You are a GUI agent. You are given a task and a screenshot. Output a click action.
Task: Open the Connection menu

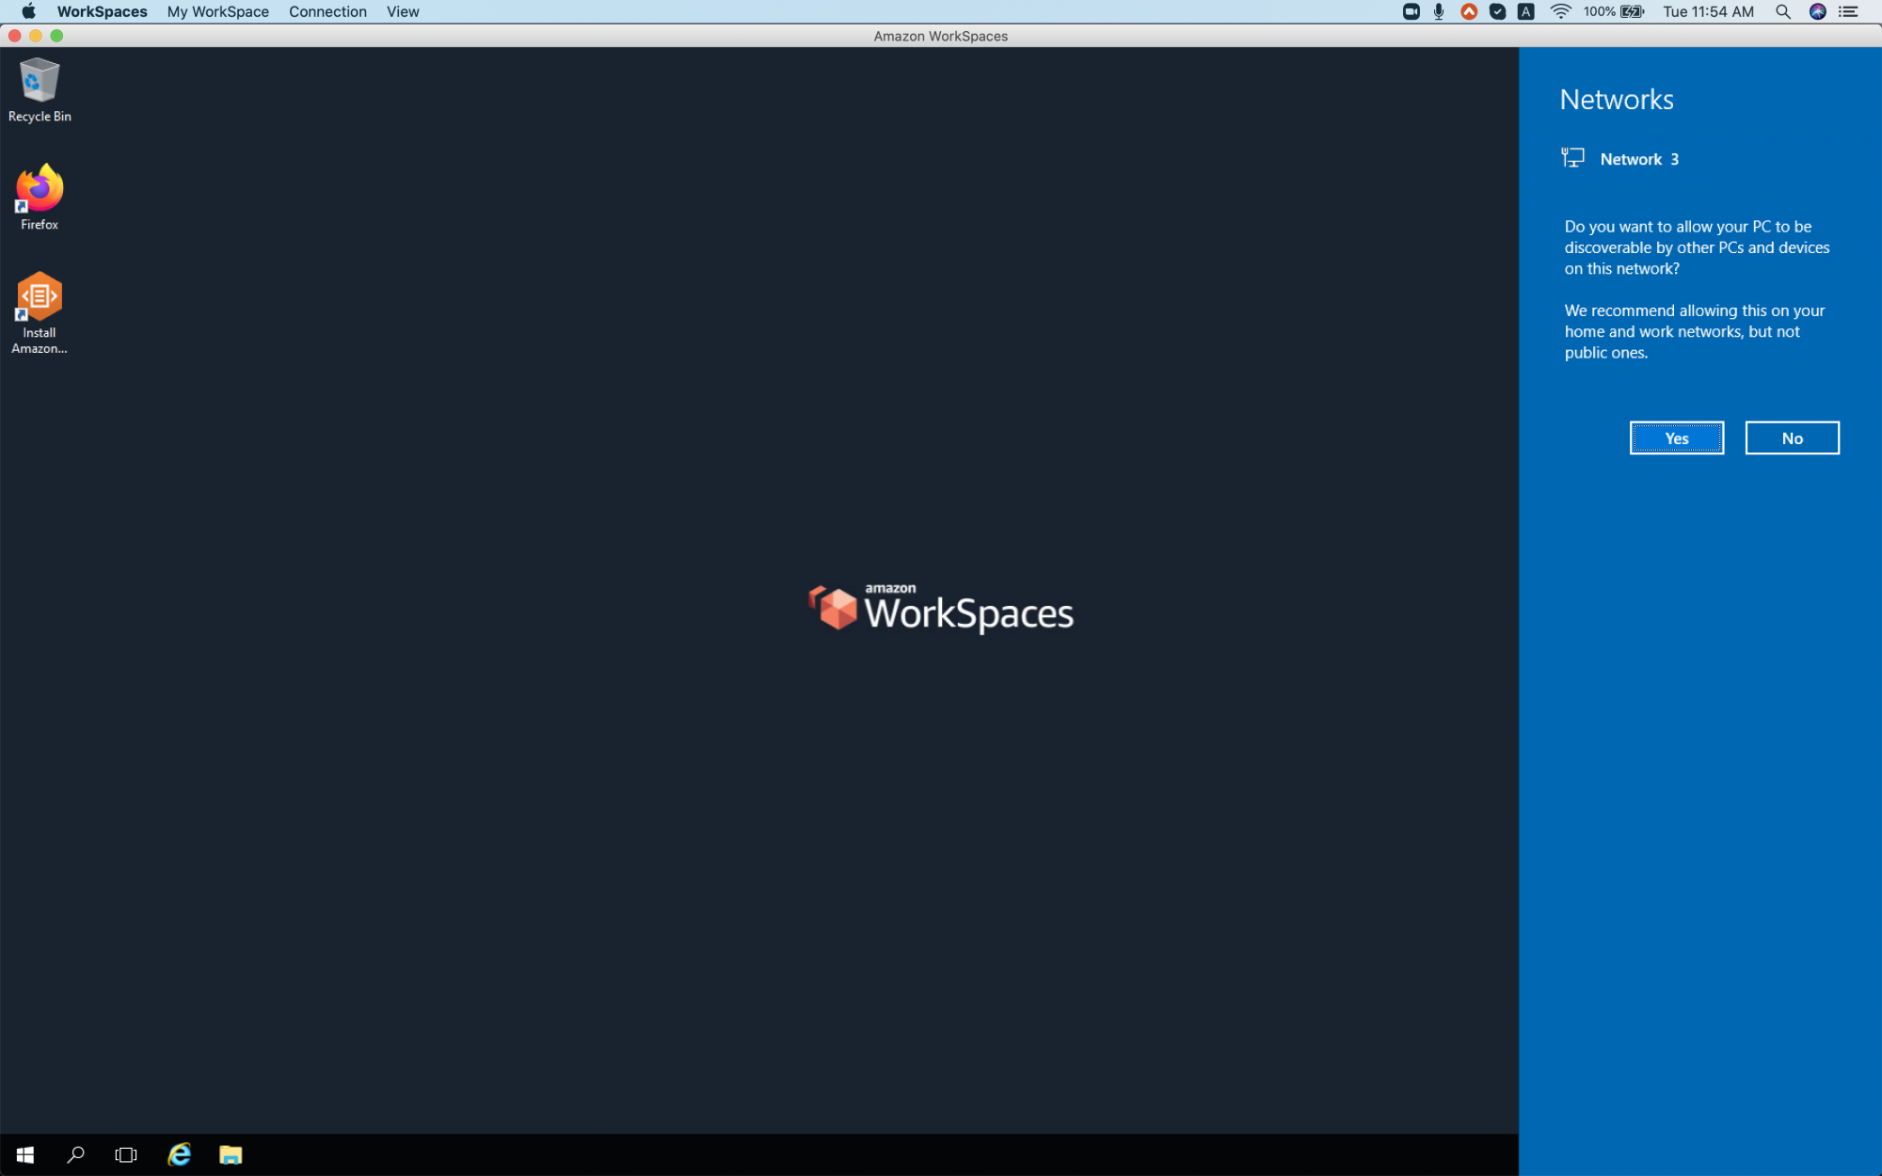coord(327,11)
